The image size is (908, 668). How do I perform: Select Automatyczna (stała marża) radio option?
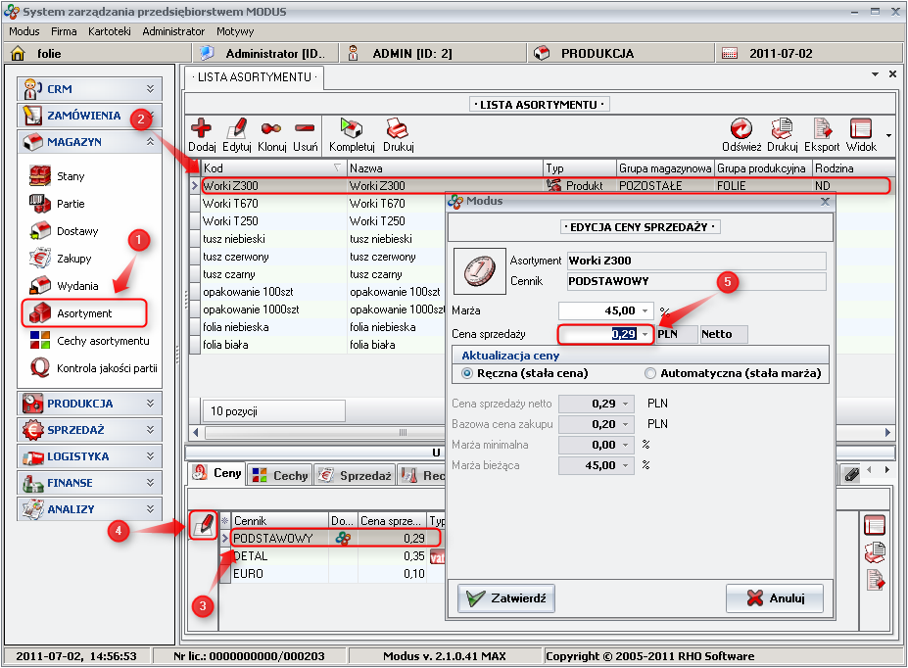(x=650, y=373)
